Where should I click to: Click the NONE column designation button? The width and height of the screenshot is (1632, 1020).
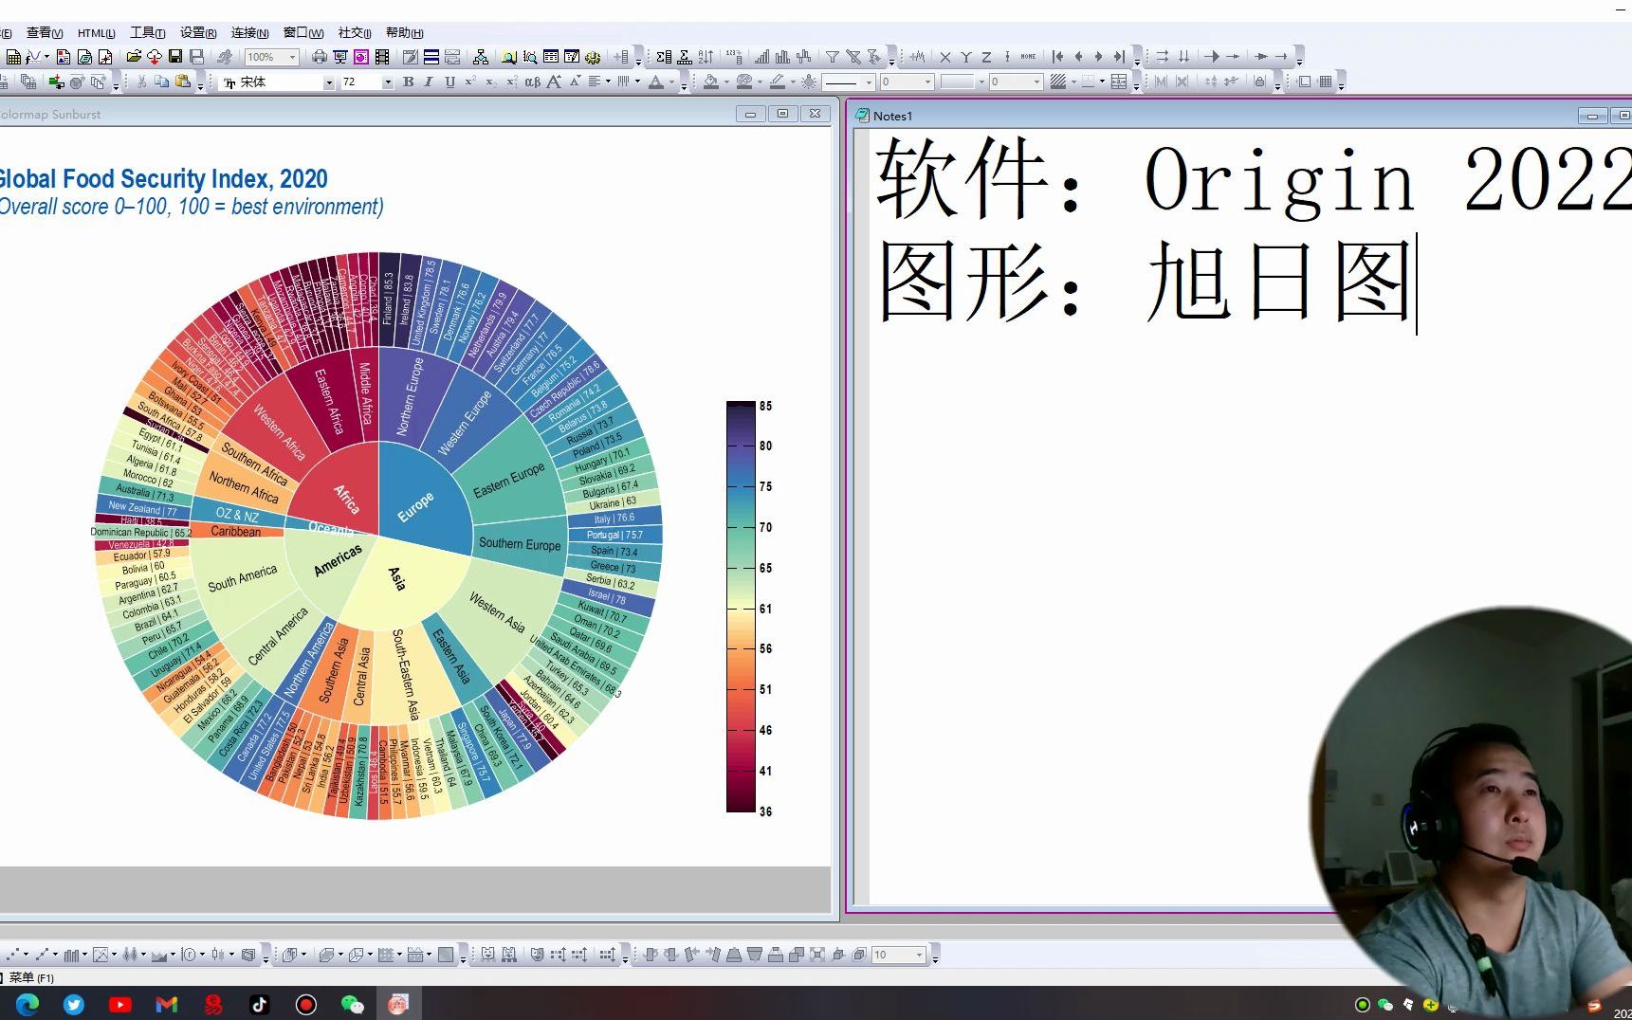tap(1028, 58)
